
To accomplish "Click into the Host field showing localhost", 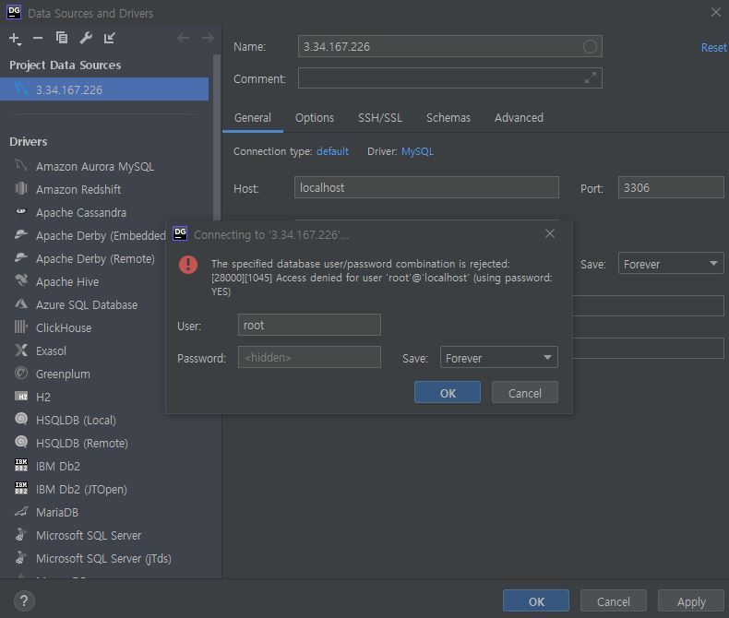I will (426, 187).
